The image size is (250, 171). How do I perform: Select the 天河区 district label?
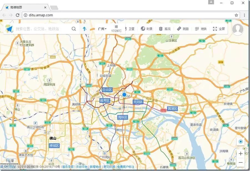(138, 102)
